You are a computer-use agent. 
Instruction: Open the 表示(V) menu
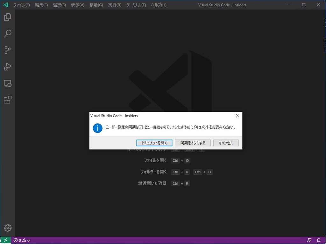point(78,5)
